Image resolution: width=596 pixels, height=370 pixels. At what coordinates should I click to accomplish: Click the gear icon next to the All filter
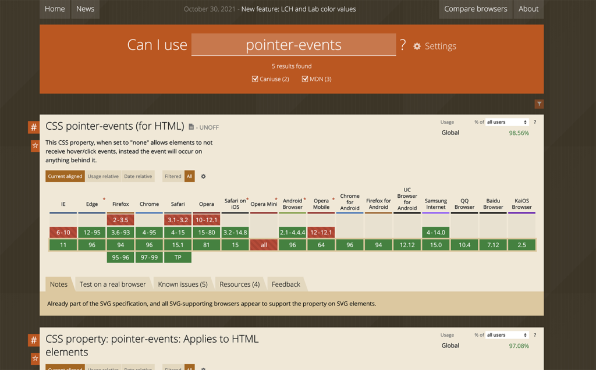203,176
